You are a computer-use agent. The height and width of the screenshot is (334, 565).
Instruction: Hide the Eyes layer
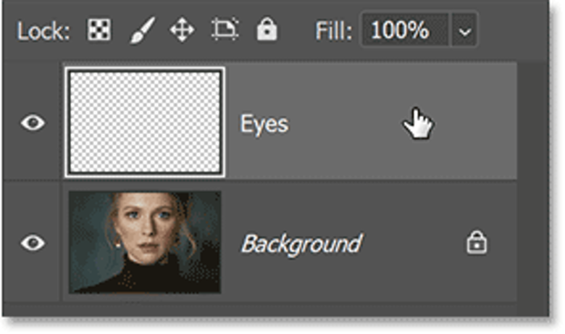[x=33, y=123]
